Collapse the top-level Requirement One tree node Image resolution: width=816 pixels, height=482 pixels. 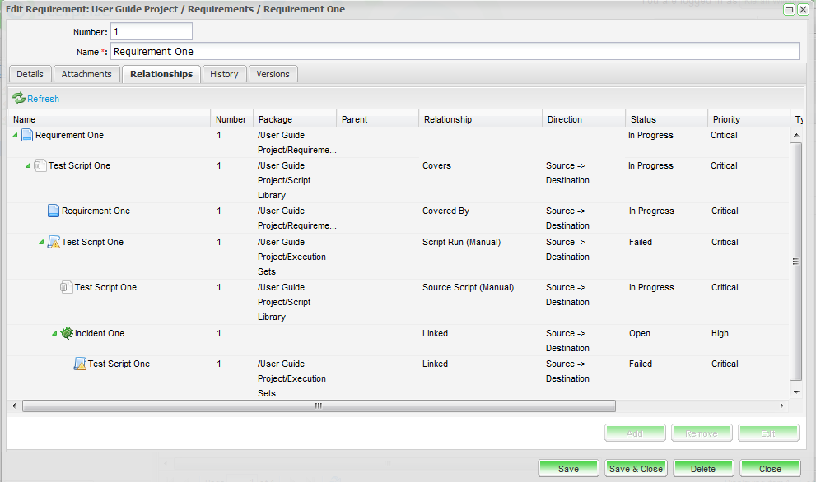[x=16, y=136]
